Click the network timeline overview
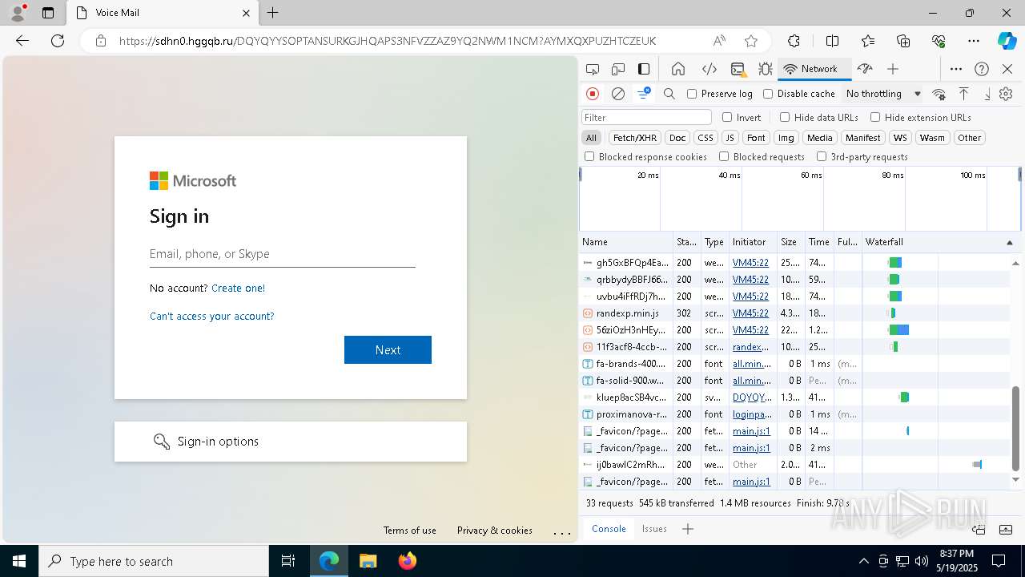1025x577 pixels. click(x=801, y=199)
